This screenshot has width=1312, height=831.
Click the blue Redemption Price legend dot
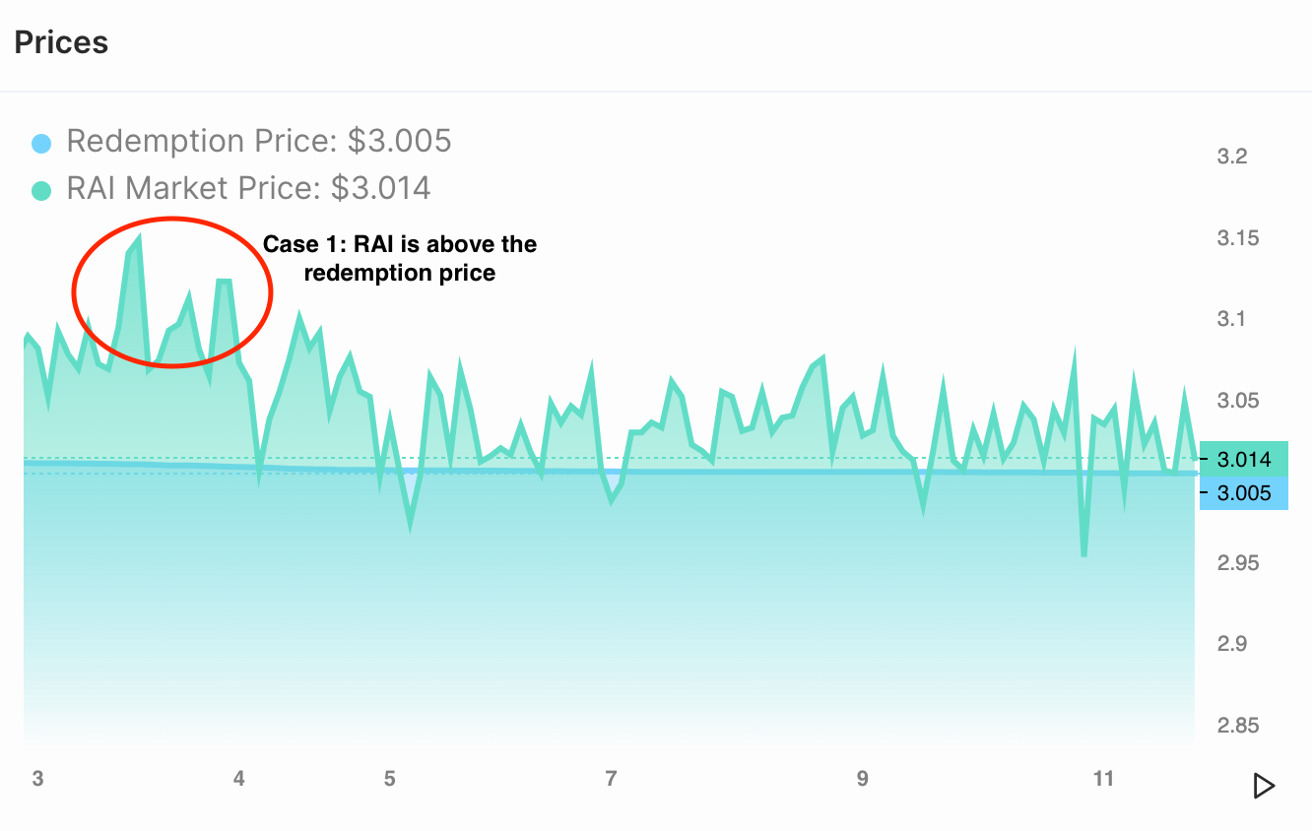[40, 144]
